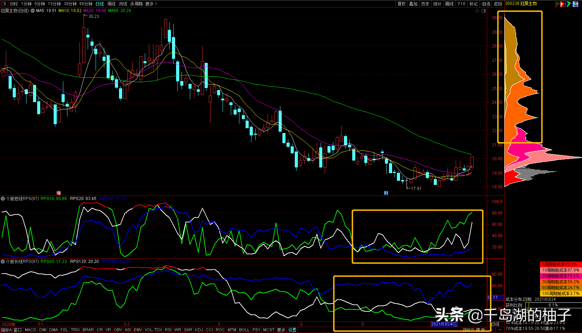
Task: Open the blue window settings icon
Action: pos(575,4)
